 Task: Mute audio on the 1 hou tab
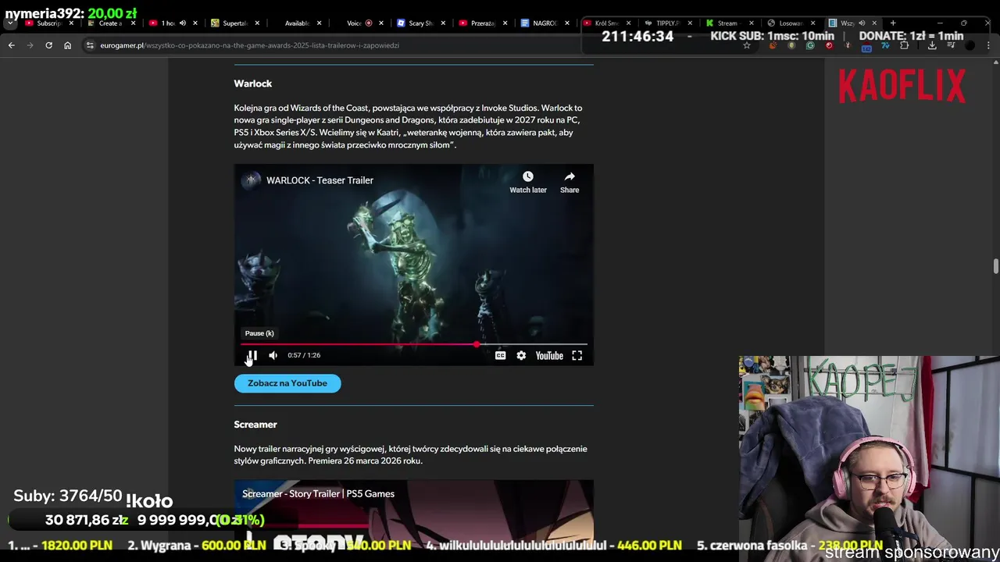182,23
